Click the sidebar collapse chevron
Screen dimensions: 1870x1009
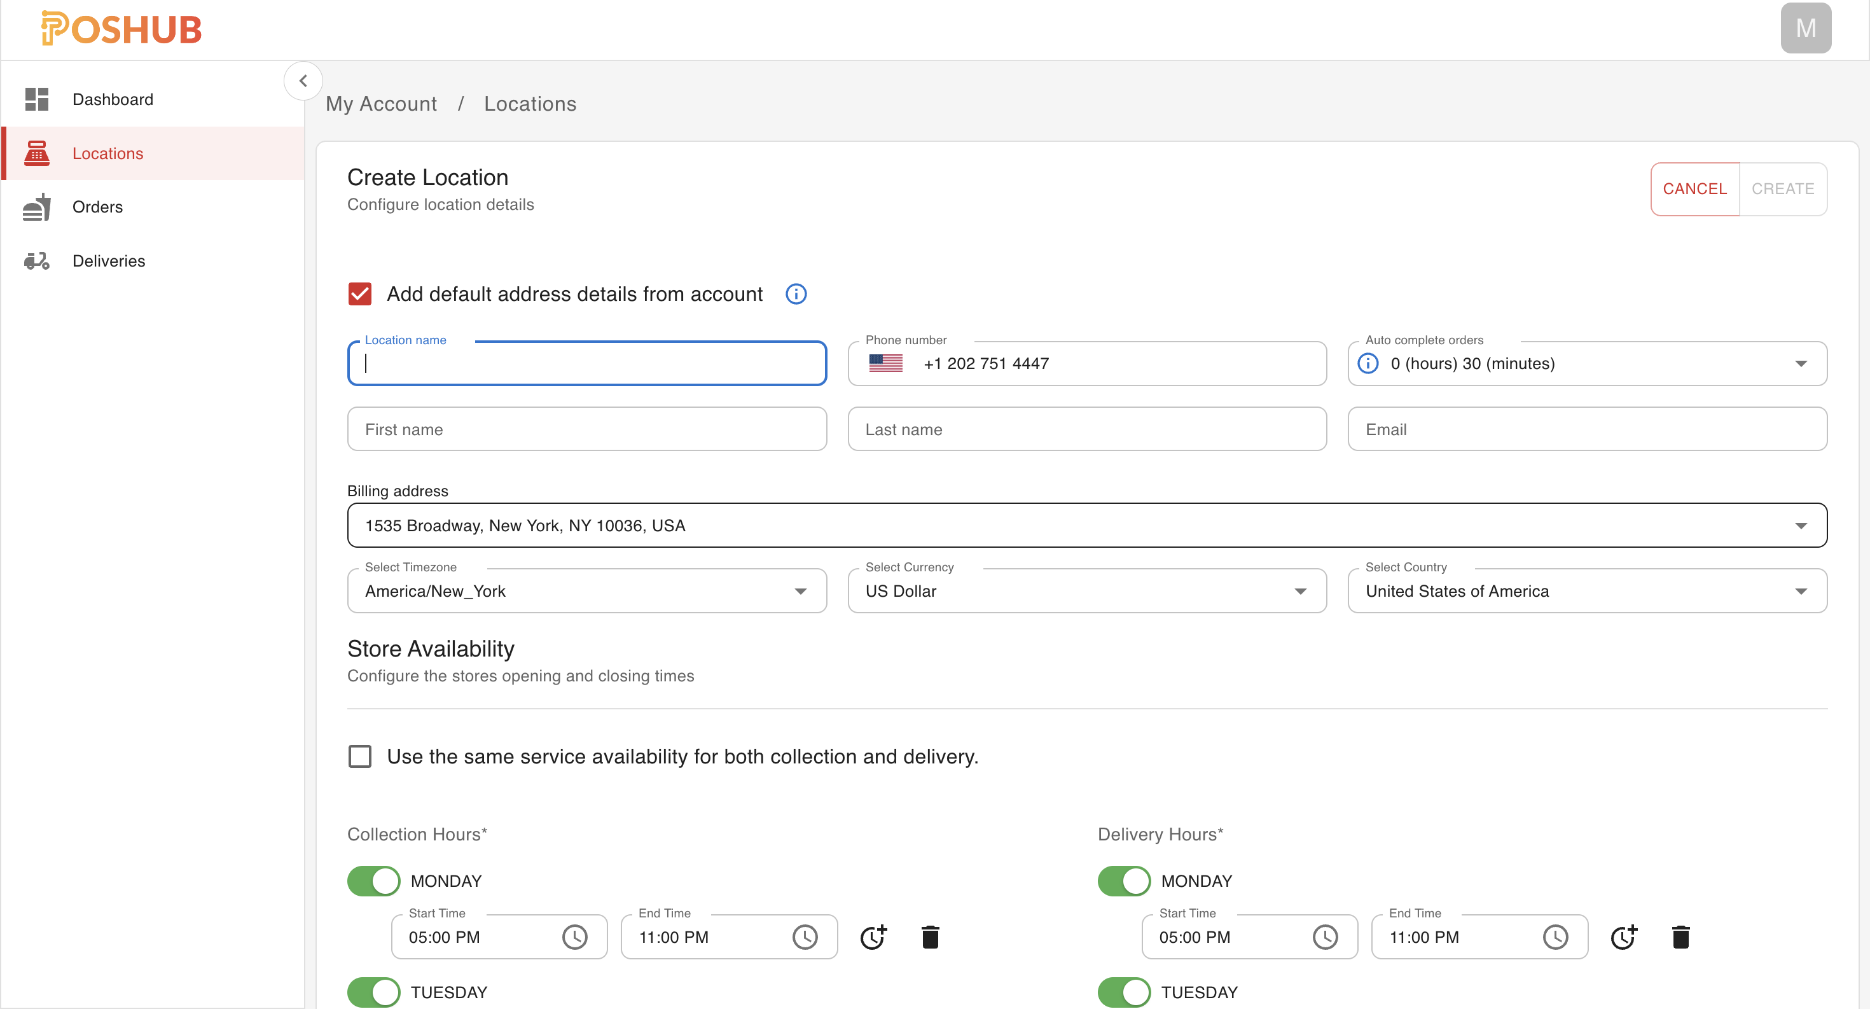tap(303, 81)
